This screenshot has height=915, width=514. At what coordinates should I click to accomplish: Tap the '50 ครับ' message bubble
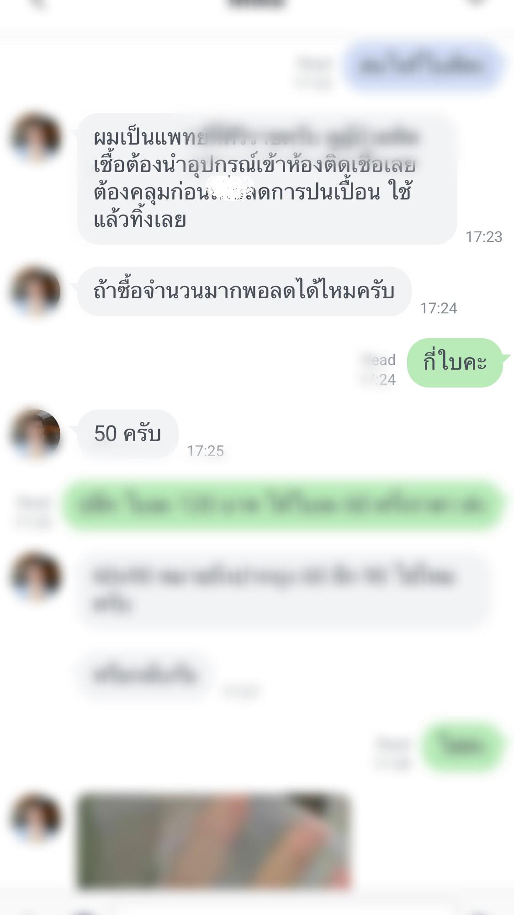pyautogui.click(x=127, y=434)
